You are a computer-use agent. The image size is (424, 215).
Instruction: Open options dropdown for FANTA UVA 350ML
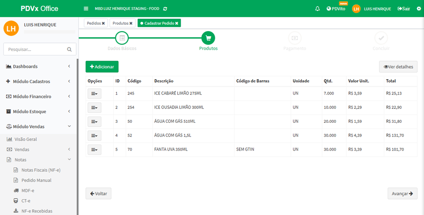pyautogui.click(x=94, y=150)
